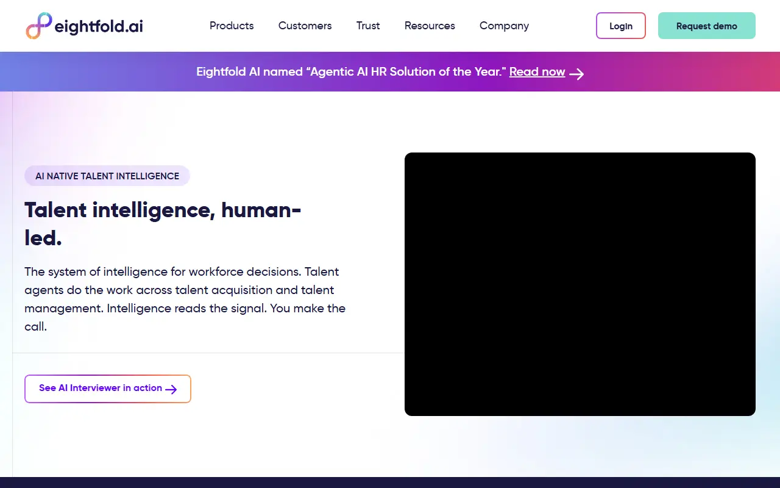Follow the Read now banner link
Image resolution: width=780 pixels, height=488 pixels.
coord(537,72)
